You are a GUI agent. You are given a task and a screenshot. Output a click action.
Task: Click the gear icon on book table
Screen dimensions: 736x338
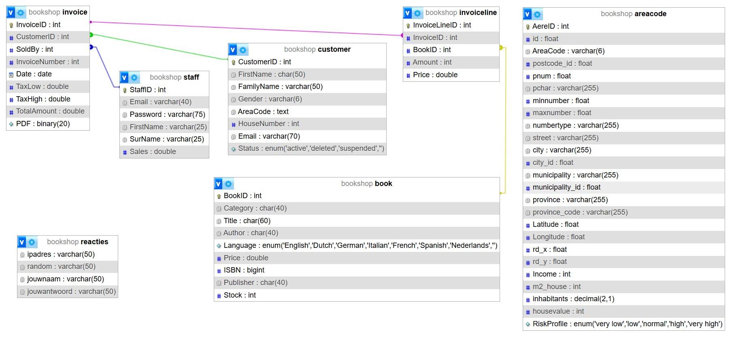click(x=228, y=184)
